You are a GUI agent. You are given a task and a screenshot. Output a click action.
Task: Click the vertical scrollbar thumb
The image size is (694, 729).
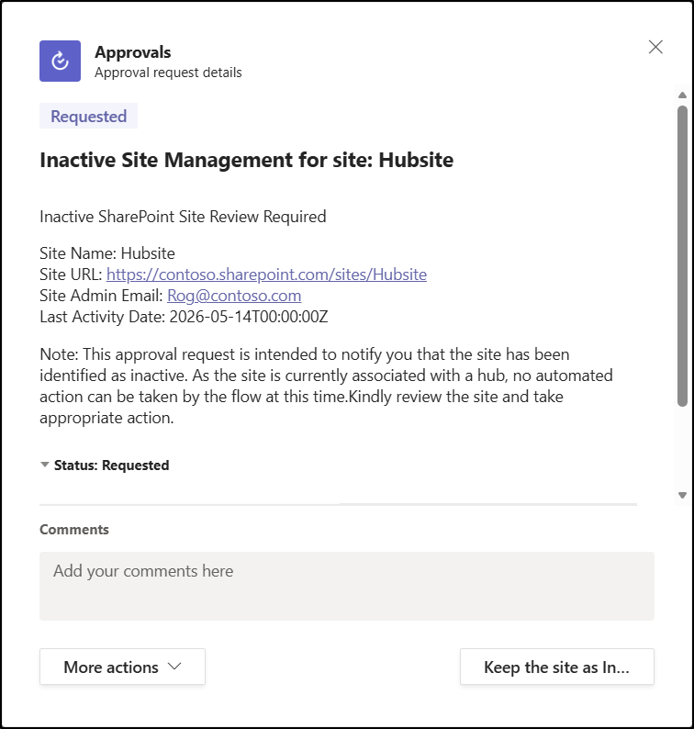[682, 256]
